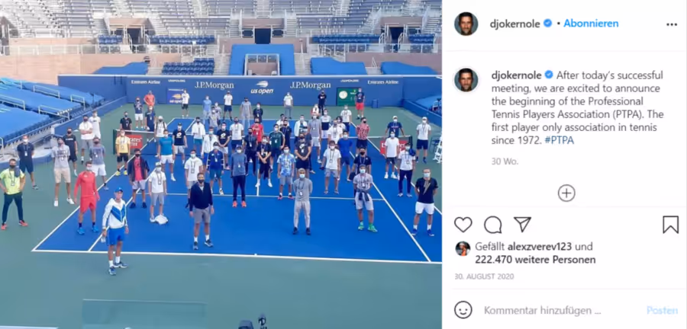Click djokernole header profile picture

click(x=466, y=24)
